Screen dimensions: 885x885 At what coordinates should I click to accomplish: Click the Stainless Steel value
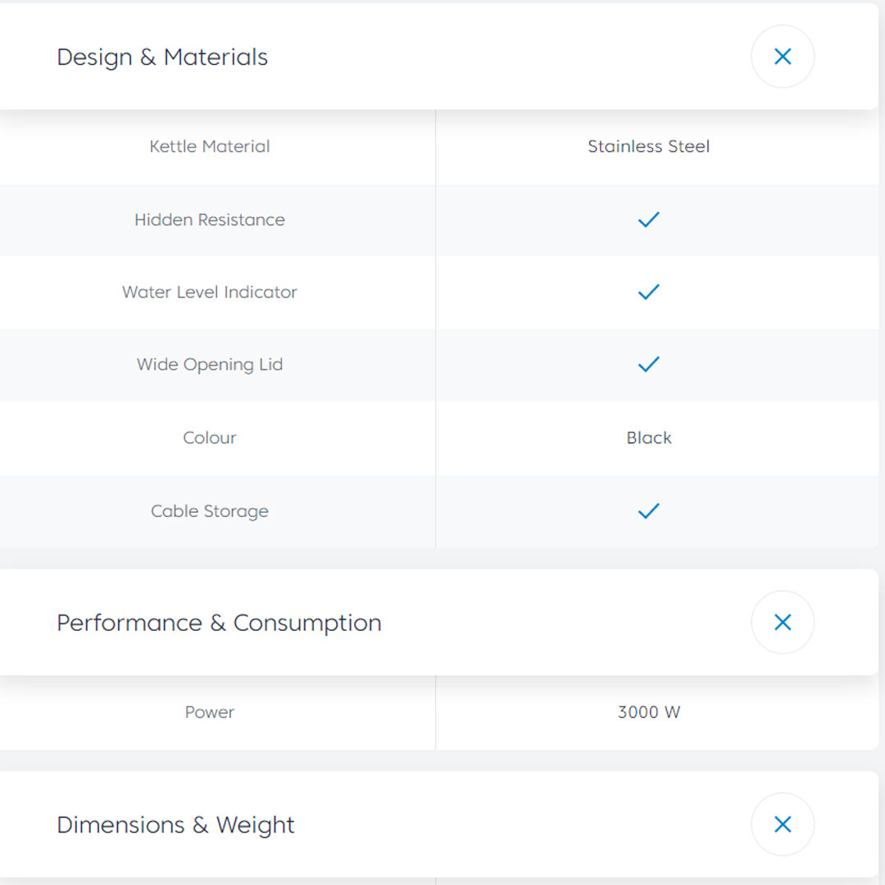tap(648, 147)
